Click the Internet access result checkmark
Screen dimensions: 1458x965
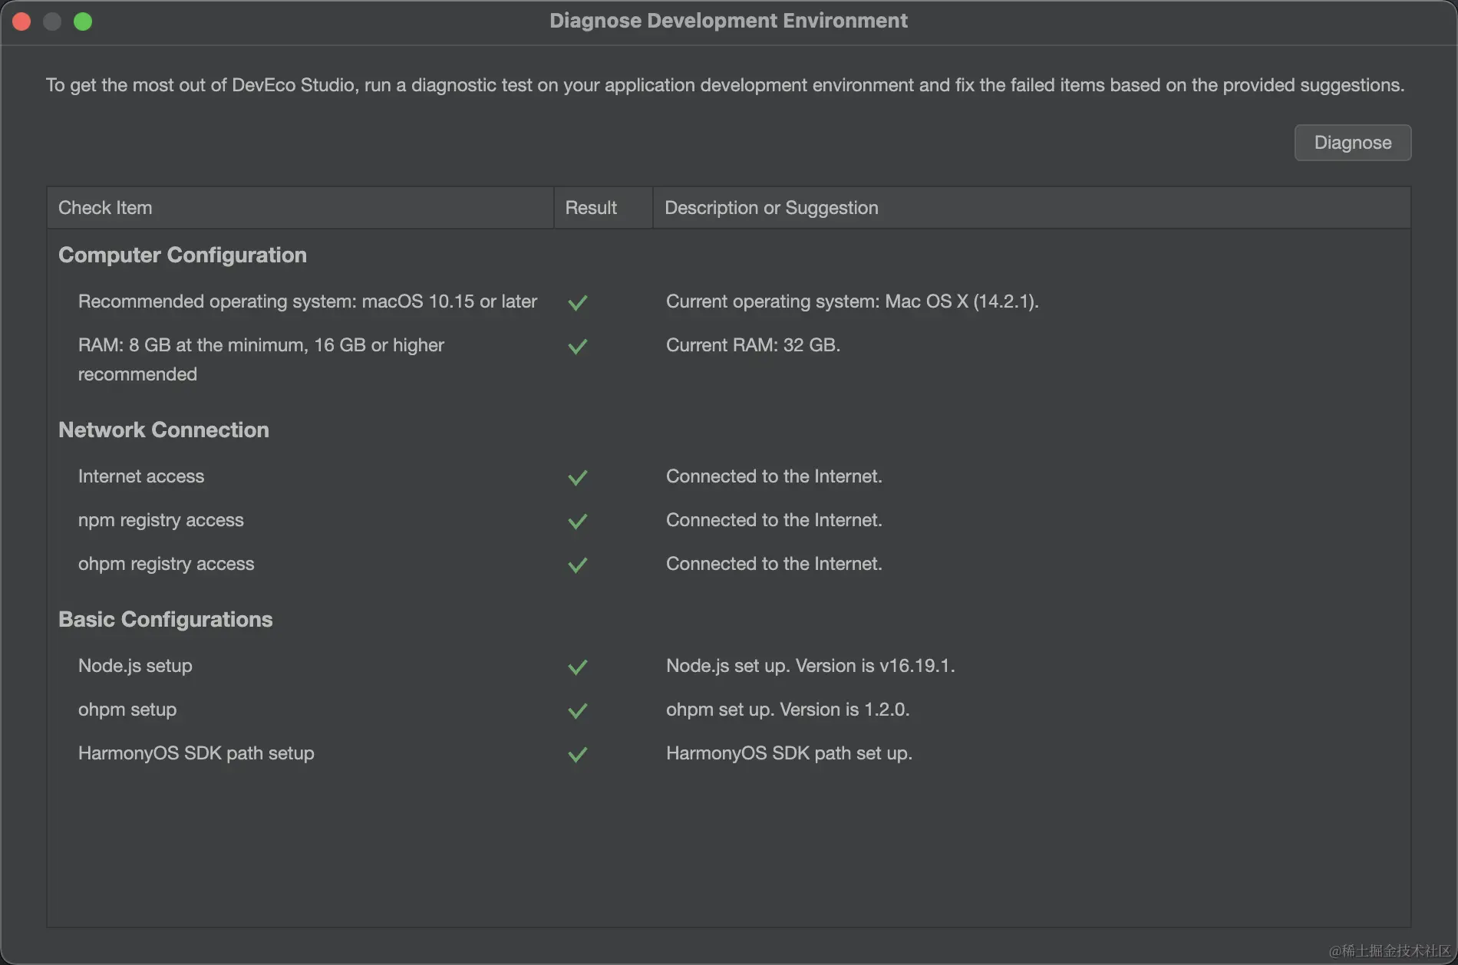[578, 477]
